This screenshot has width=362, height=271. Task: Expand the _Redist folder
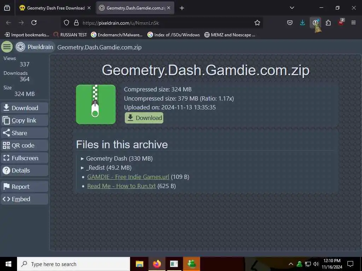(106, 168)
